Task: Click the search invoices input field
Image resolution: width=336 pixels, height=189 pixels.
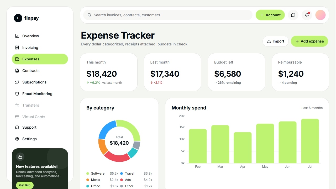Action: click(x=168, y=15)
